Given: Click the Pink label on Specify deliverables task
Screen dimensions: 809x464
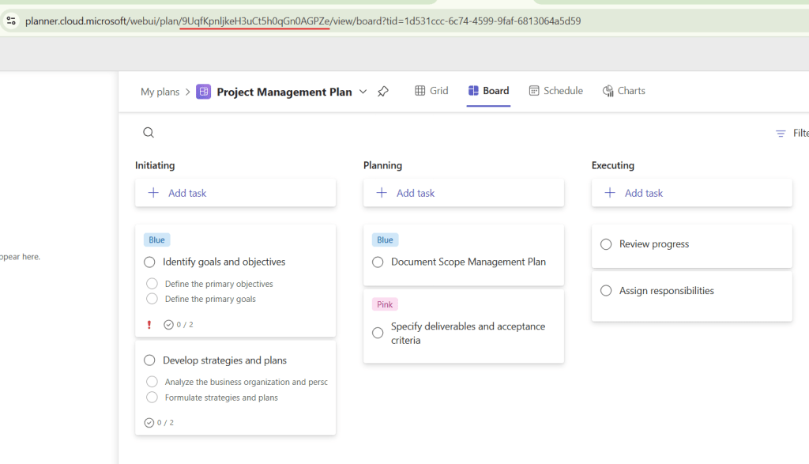Looking at the screenshot, I should pyautogui.click(x=385, y=304).
